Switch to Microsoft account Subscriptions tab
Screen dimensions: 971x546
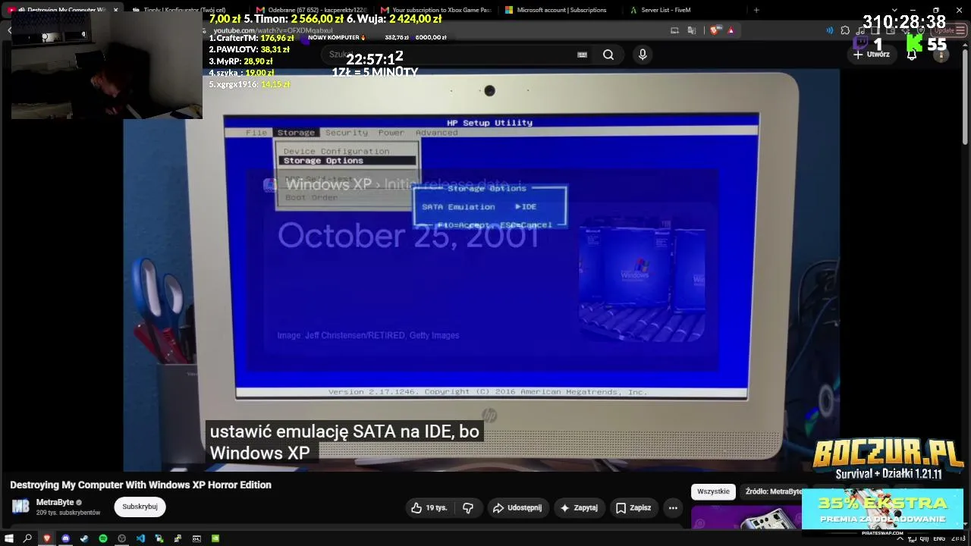560,10
